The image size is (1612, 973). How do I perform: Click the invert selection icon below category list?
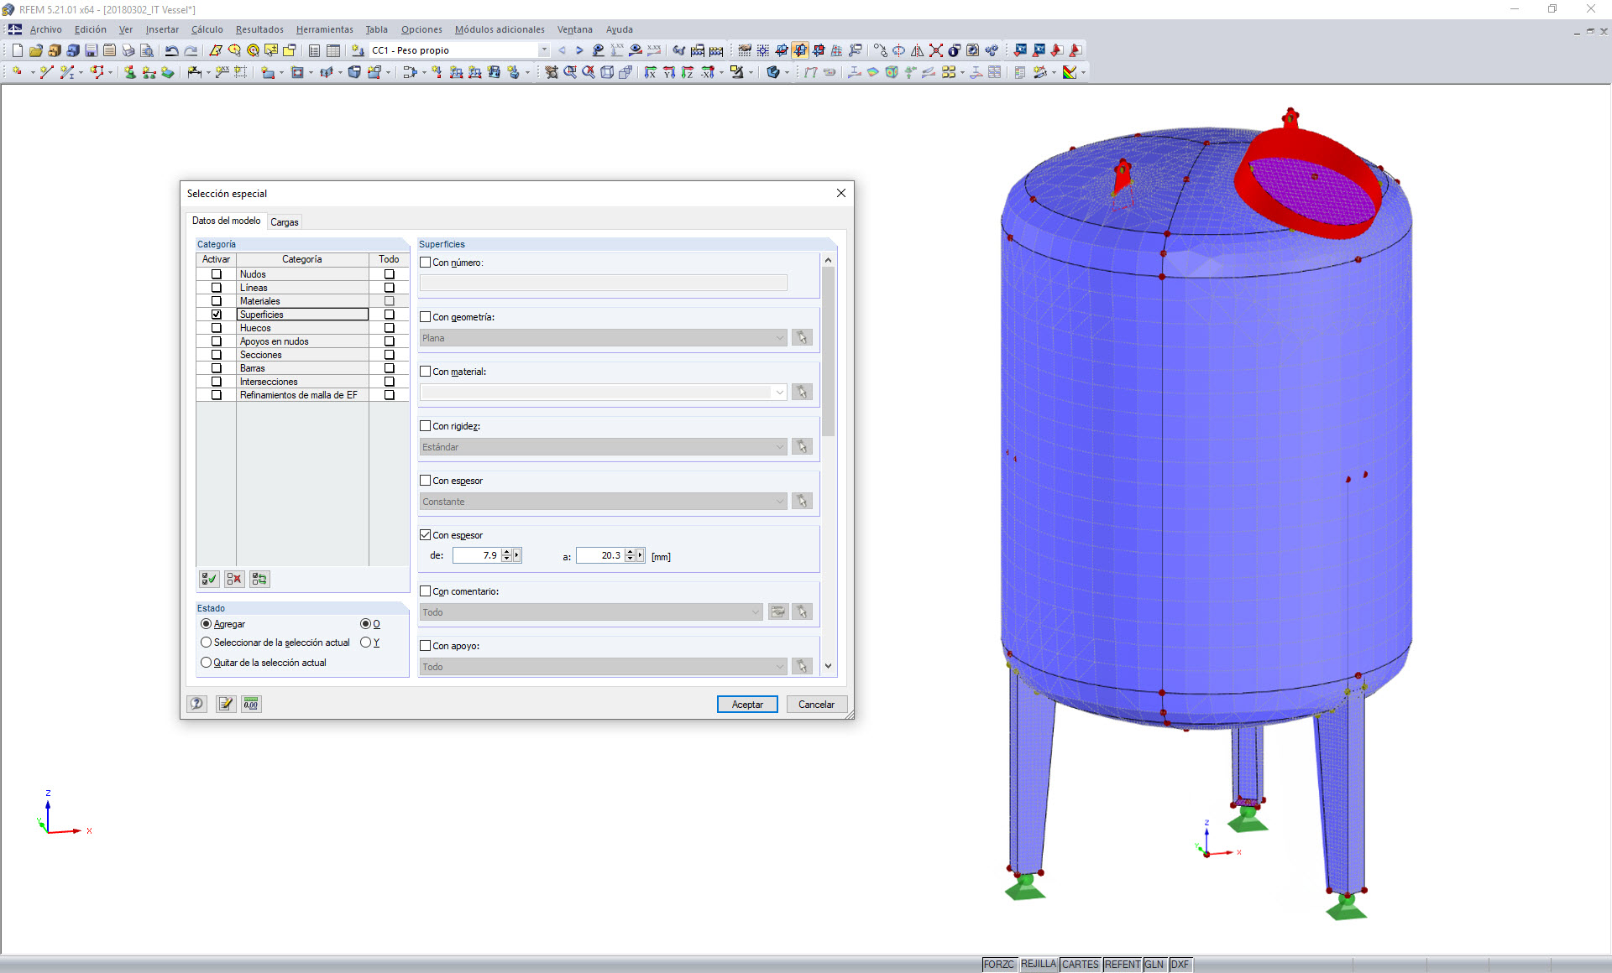[x=259, y=579]
